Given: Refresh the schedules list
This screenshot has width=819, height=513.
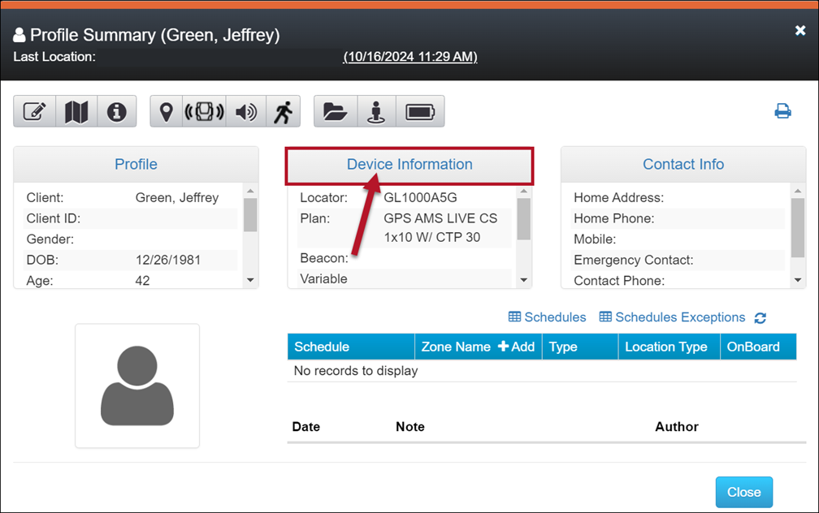Looking at the screenshot, I should pyautogui.click(x=760, y=318).
